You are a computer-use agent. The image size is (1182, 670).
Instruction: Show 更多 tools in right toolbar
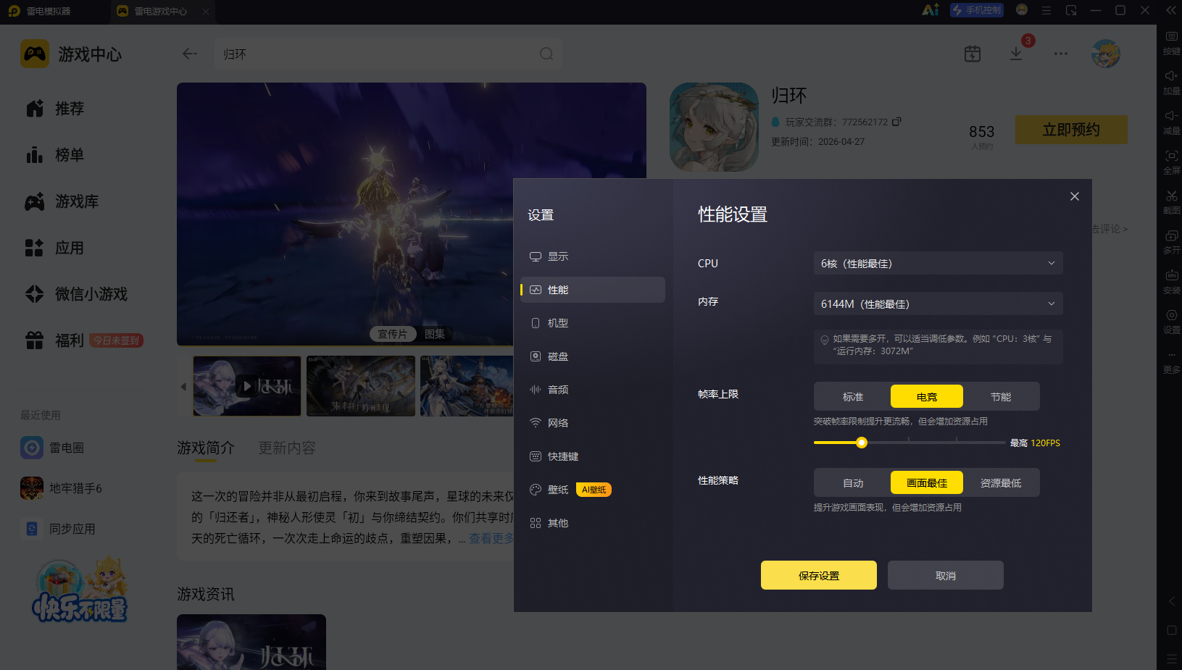(x=1171, y=361)
